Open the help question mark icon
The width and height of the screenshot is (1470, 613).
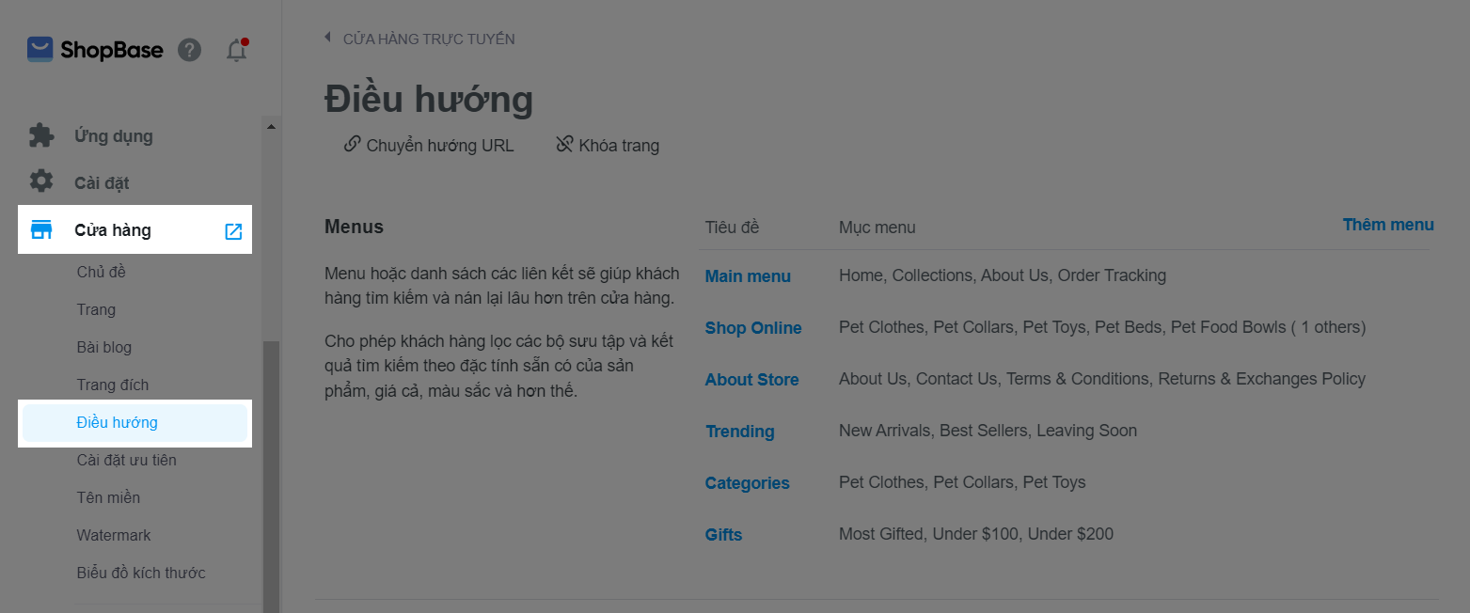point(190,50)
